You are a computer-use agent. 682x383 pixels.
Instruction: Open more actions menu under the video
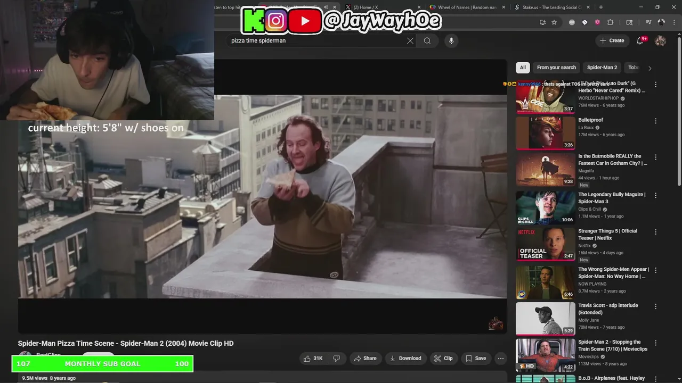500,359
